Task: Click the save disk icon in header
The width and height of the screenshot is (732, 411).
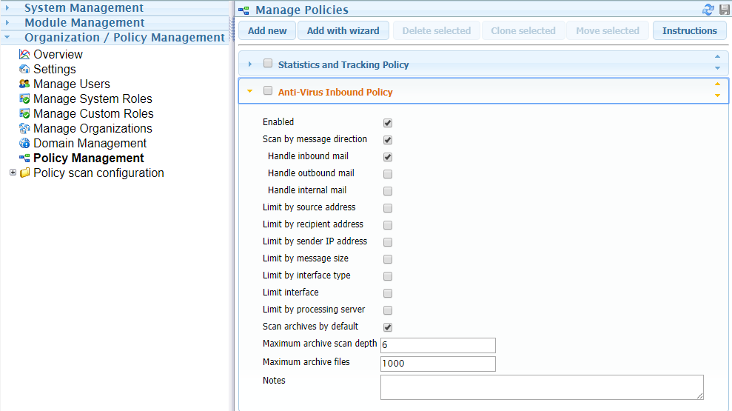Action: point(724,10)
